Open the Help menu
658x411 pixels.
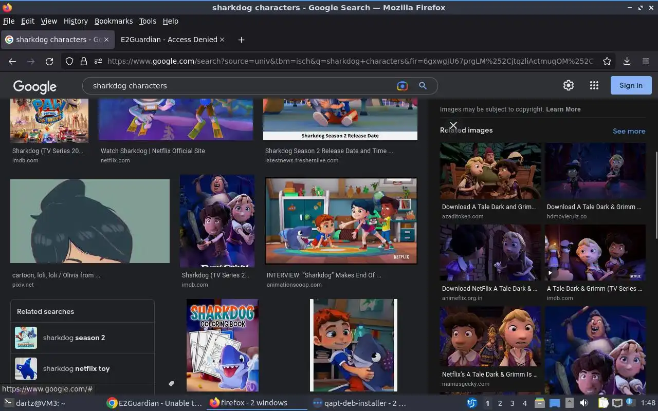(171, 21)
